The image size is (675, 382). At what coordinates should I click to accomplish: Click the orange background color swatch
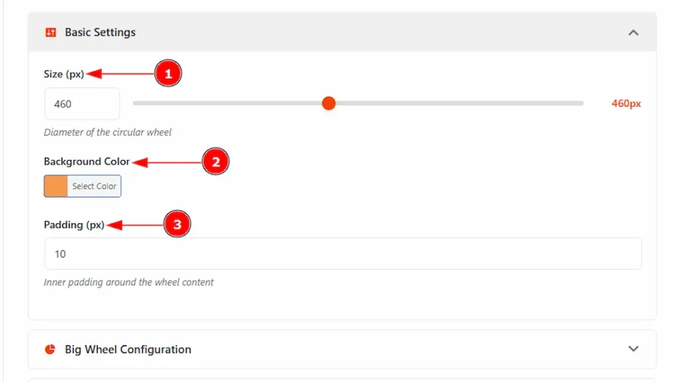(x=56, y=186)
